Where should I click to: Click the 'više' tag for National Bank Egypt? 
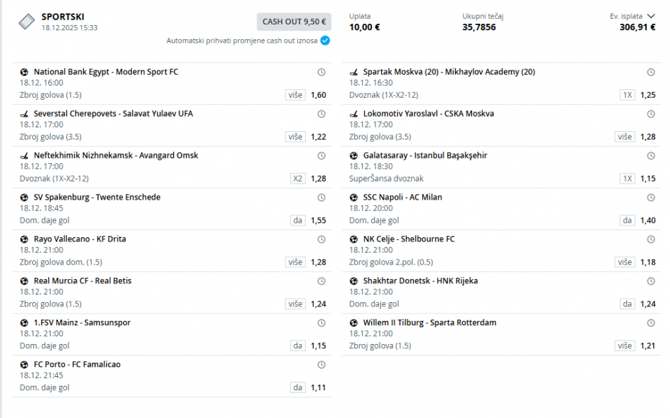295,95
